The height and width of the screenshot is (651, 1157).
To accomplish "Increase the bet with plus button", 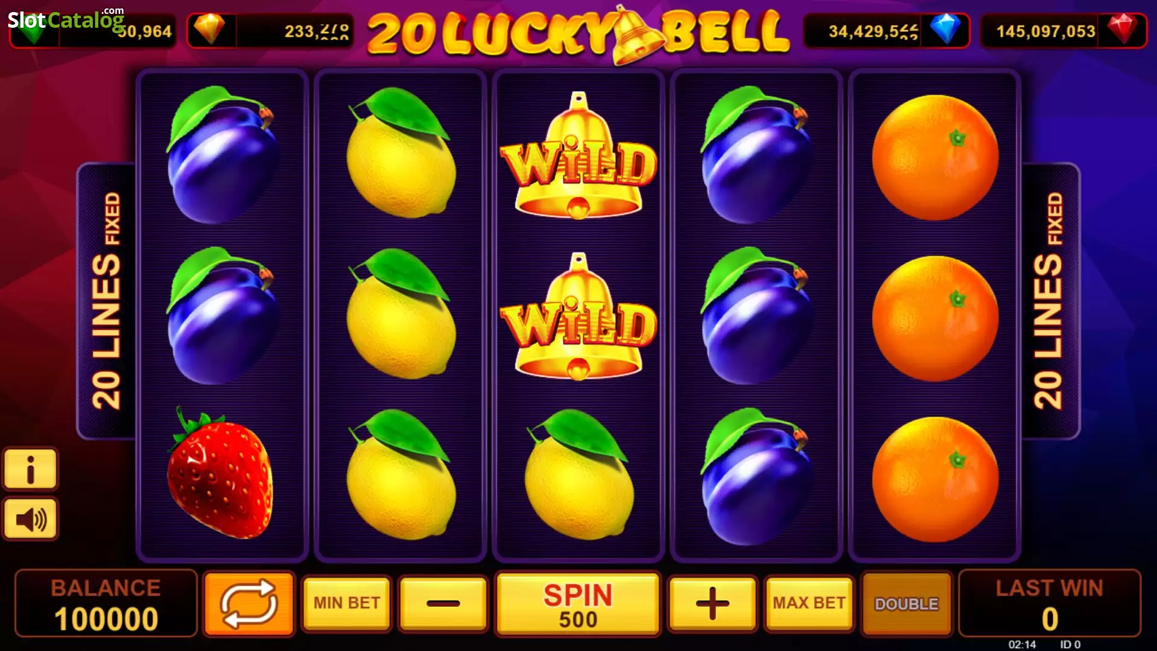I will coord(712,603).
